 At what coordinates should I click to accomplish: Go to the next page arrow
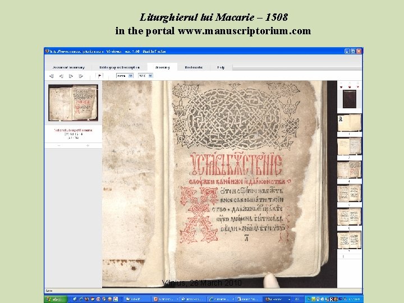(x=71, y=76)
